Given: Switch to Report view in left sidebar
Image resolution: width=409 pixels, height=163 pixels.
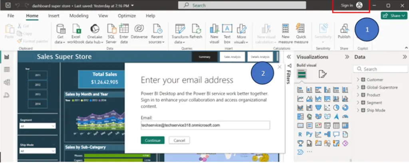Looking at the screenshot, I should point(7,57).
